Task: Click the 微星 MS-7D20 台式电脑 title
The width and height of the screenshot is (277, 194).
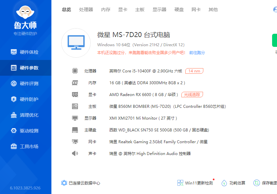Action: (134, 35)
